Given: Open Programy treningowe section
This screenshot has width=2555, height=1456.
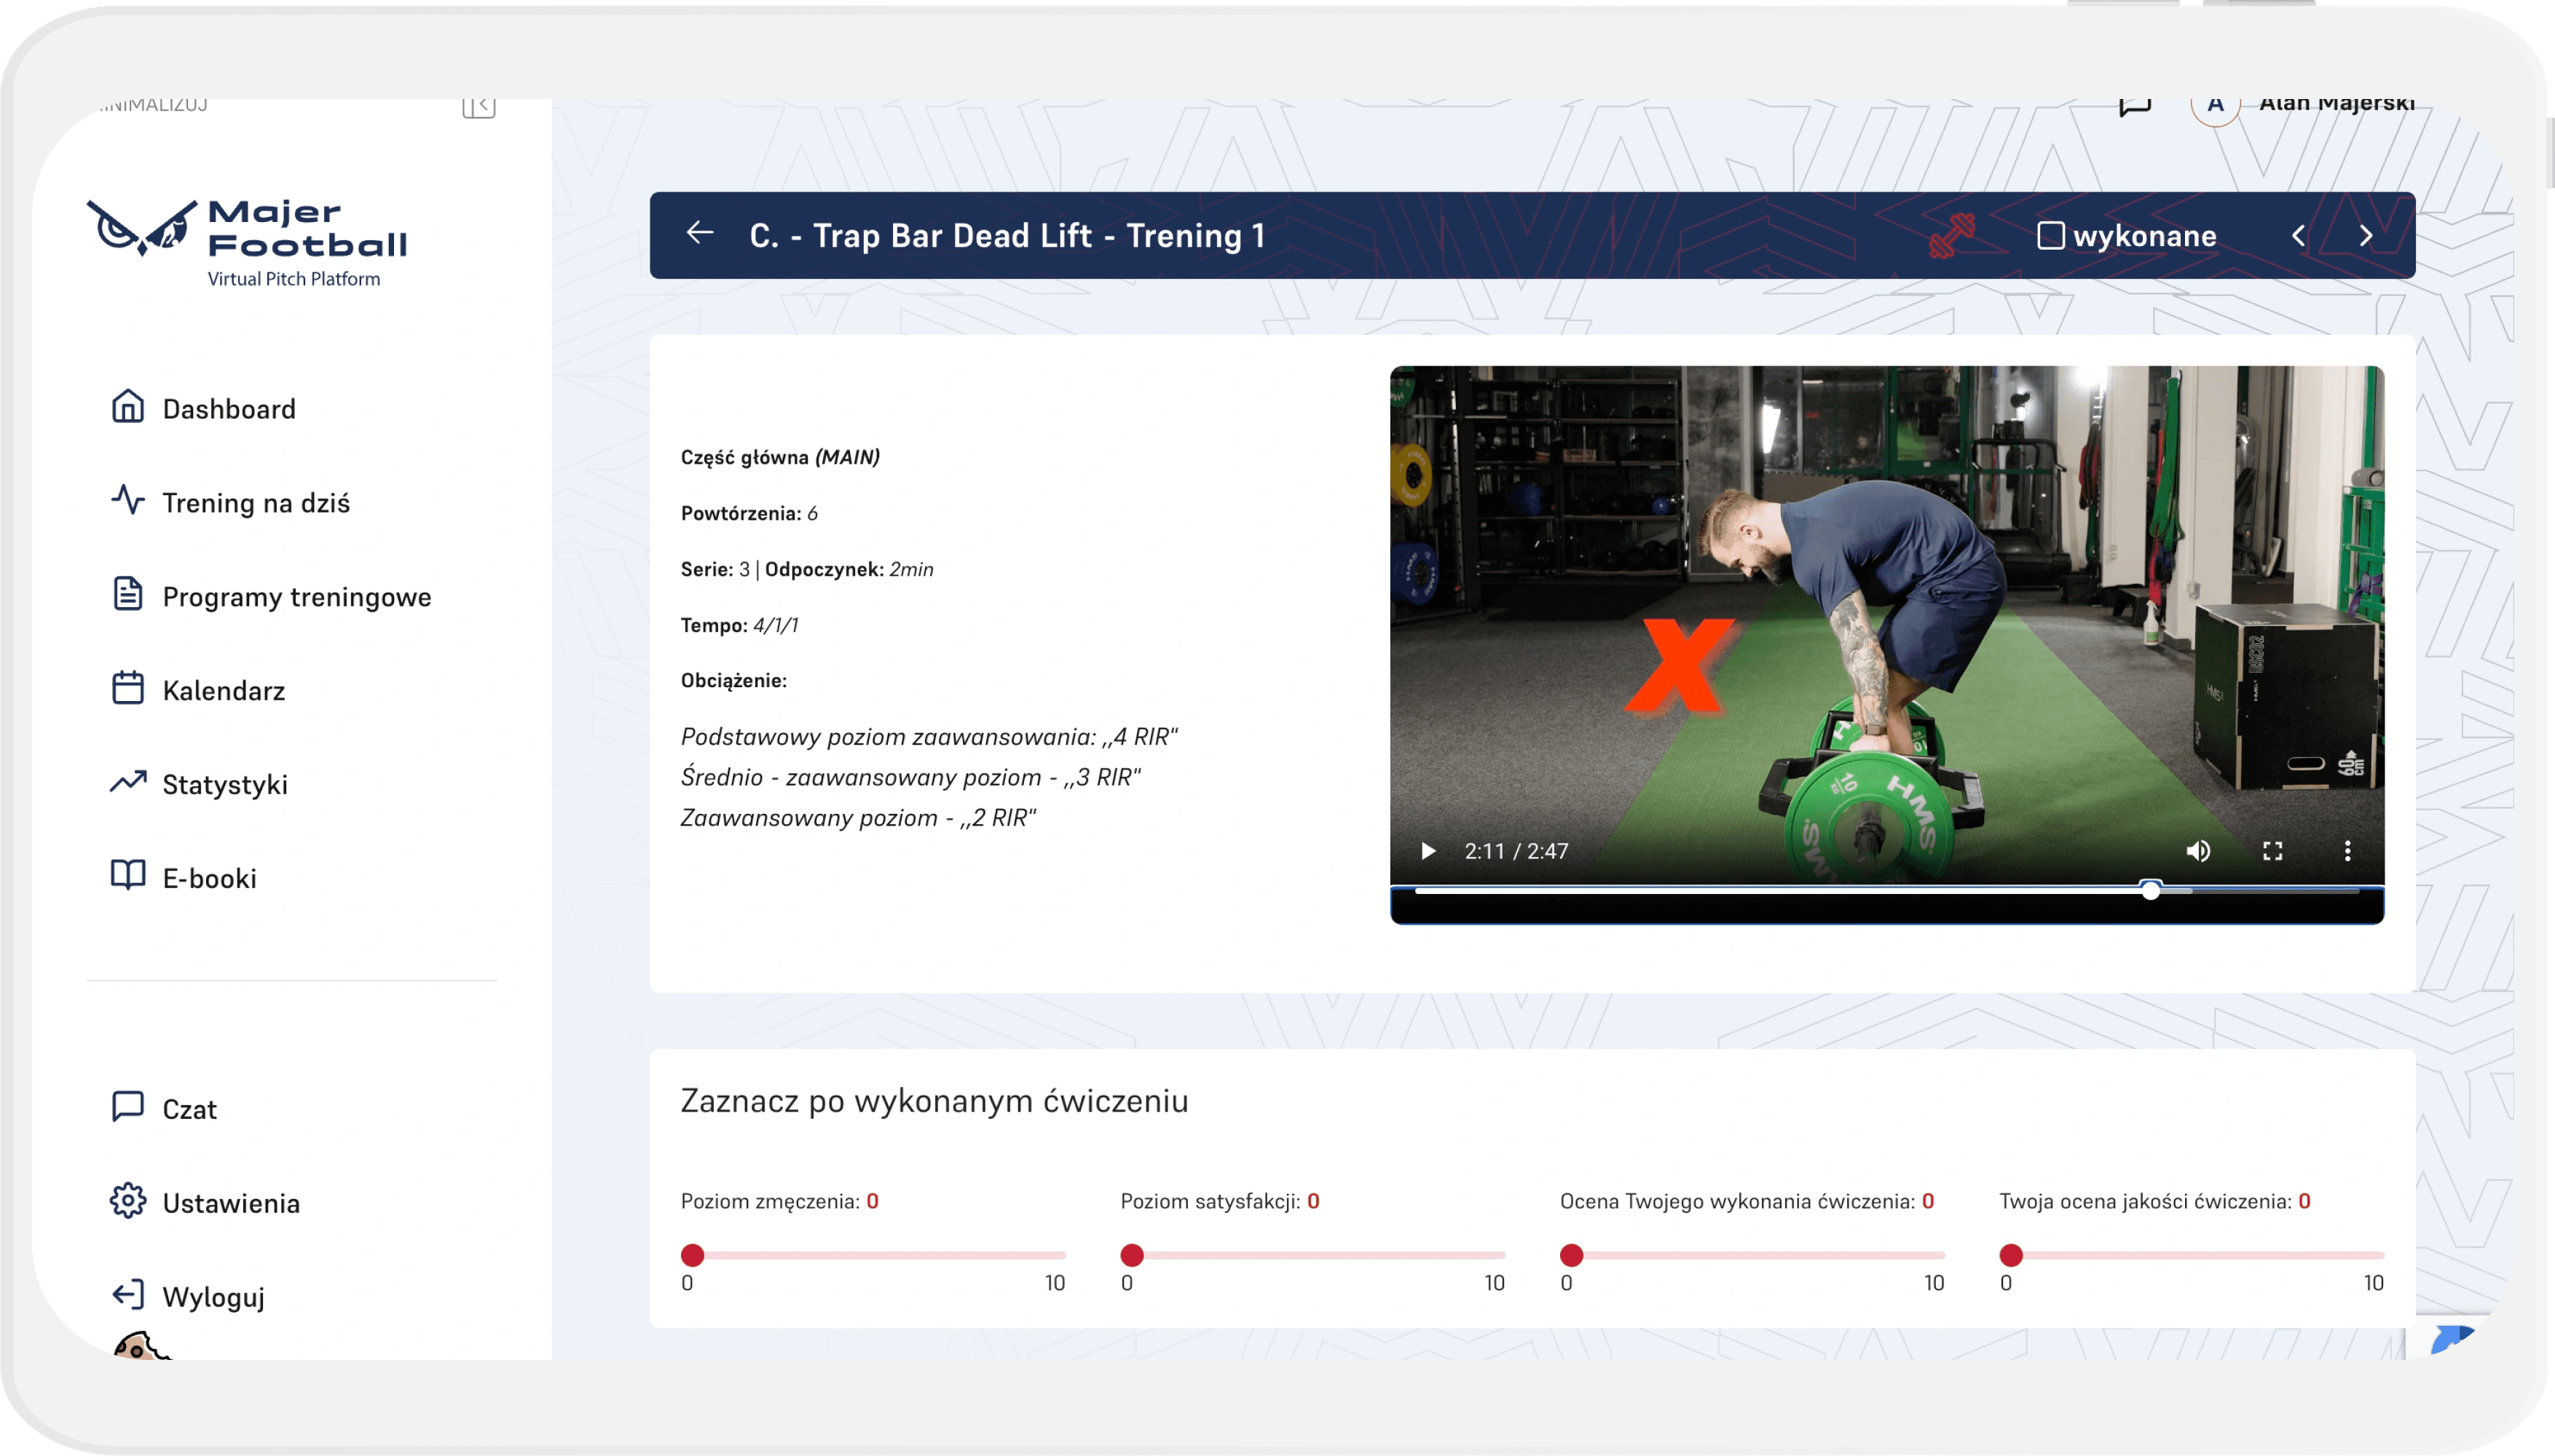Looking at the screenshot, I should click(296, 597).
